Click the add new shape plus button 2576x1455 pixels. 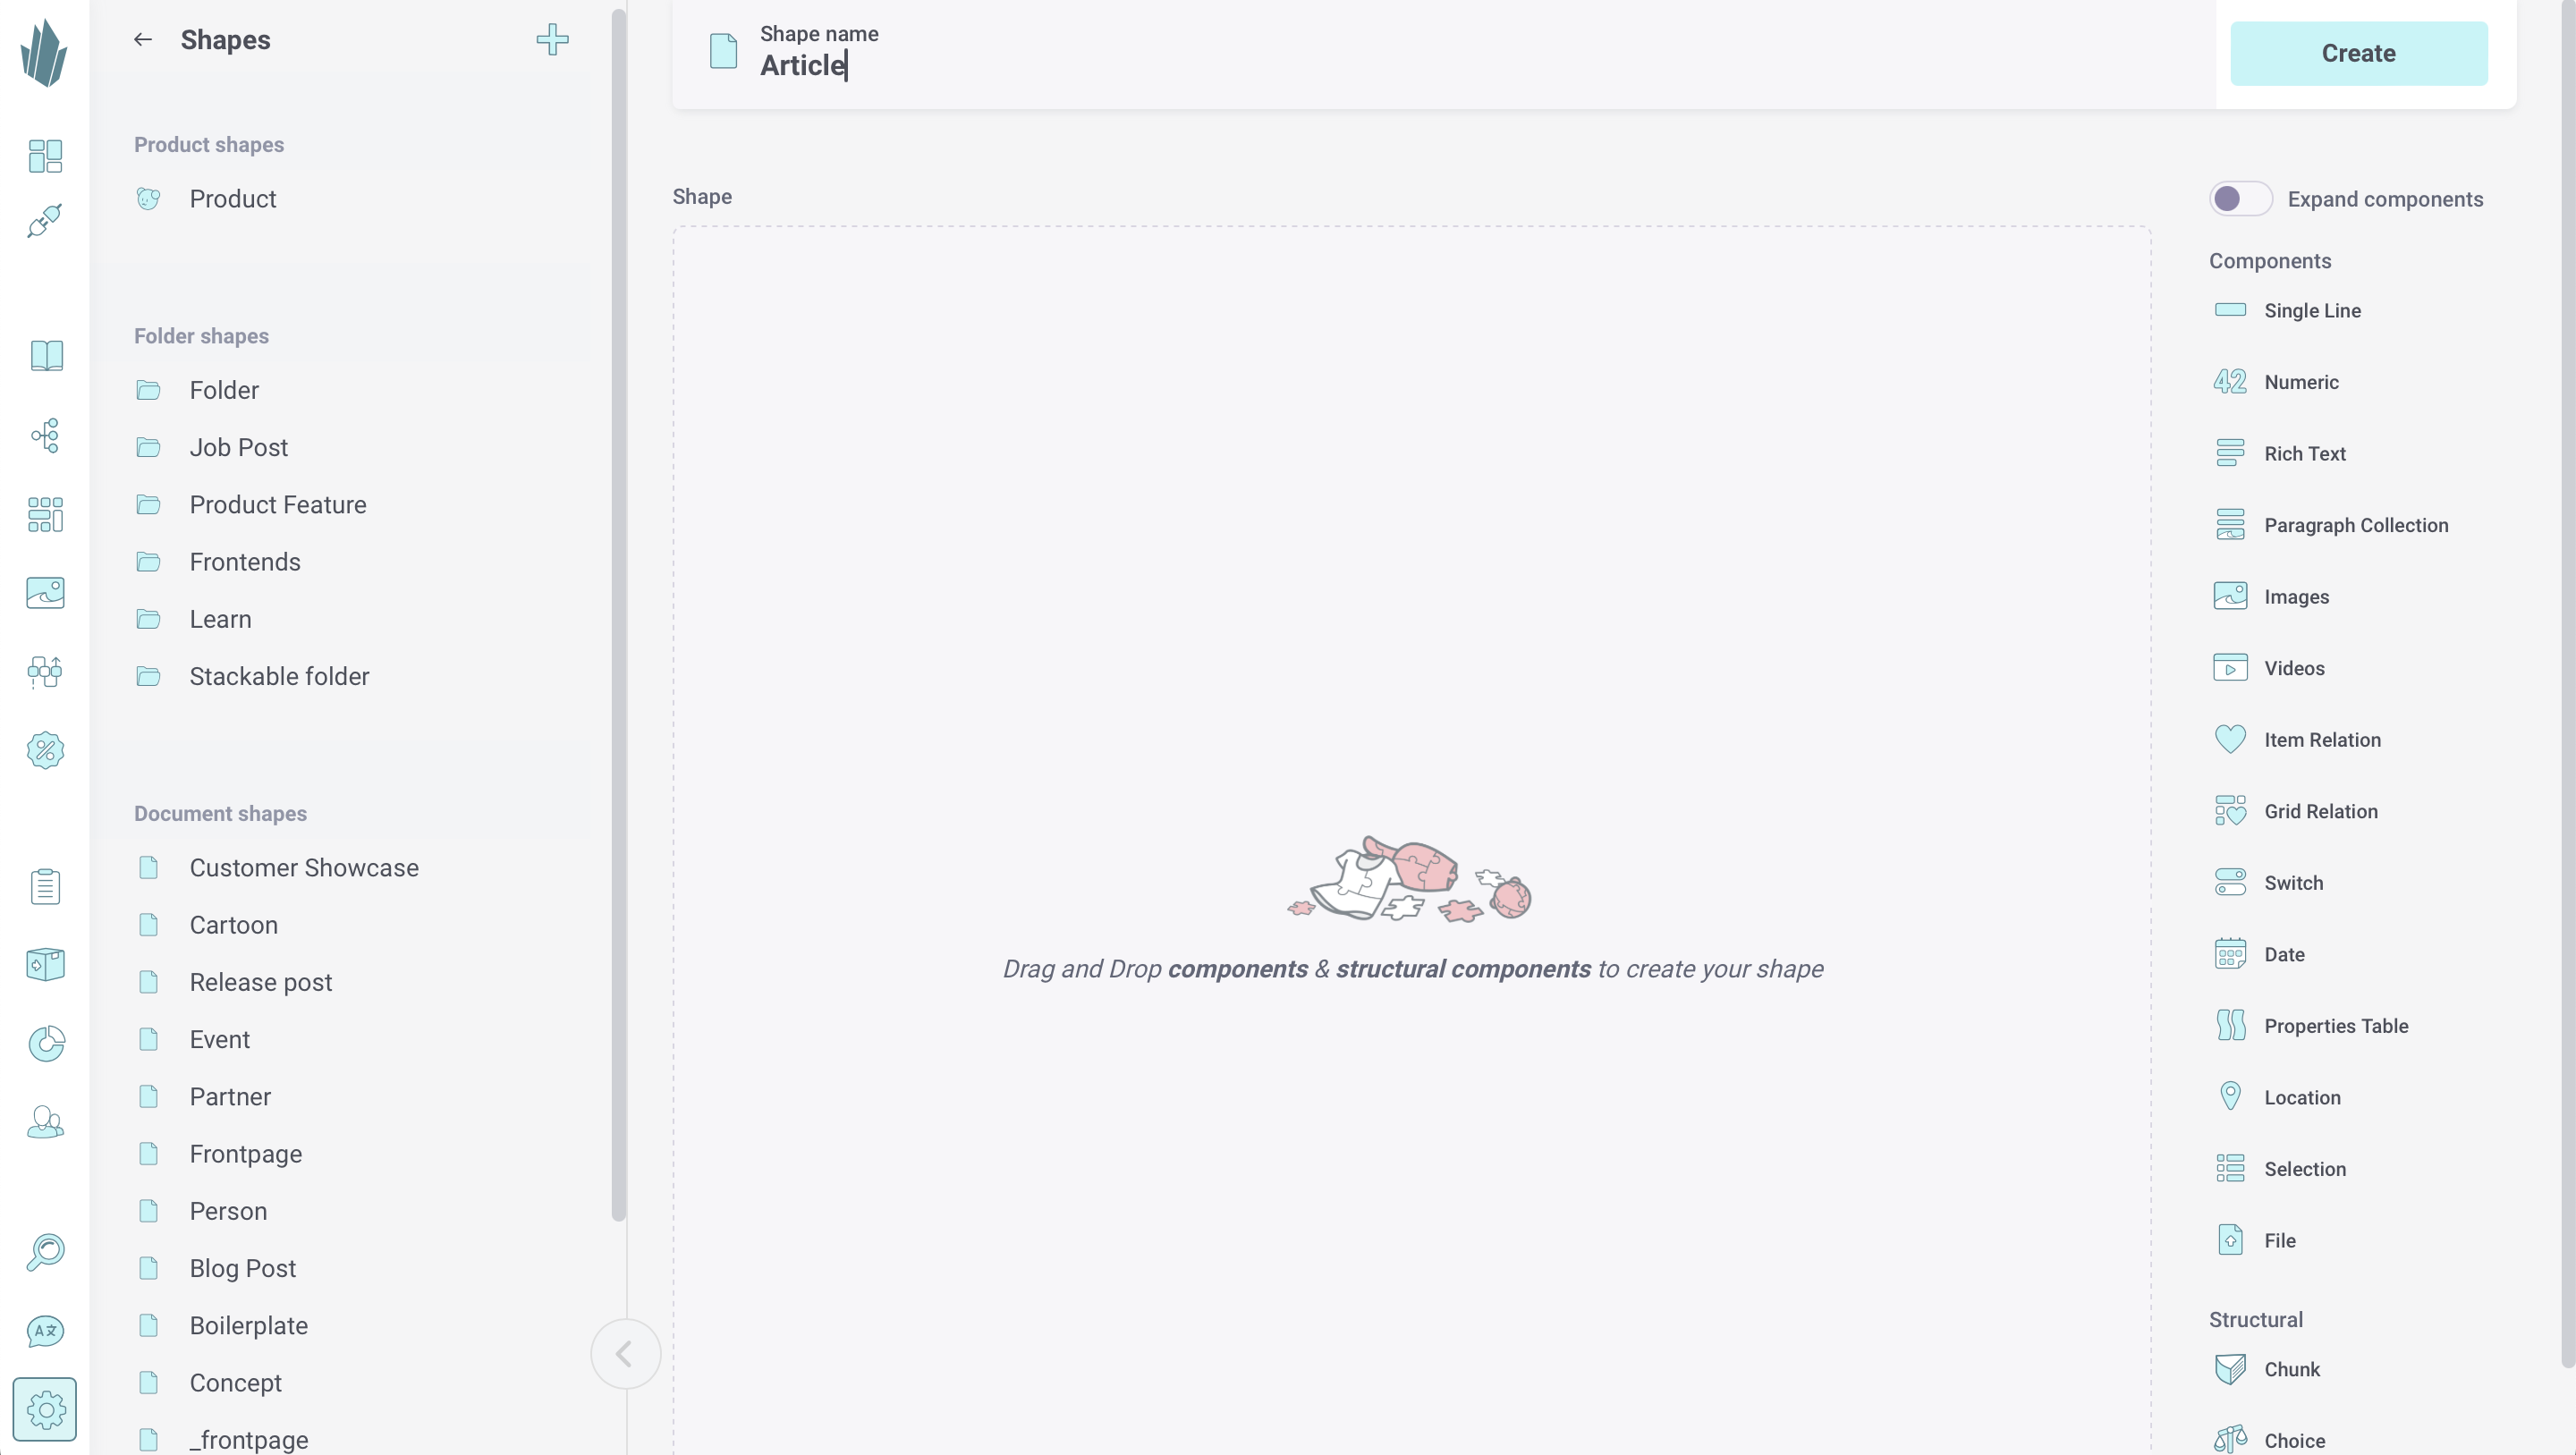[552, 38]
